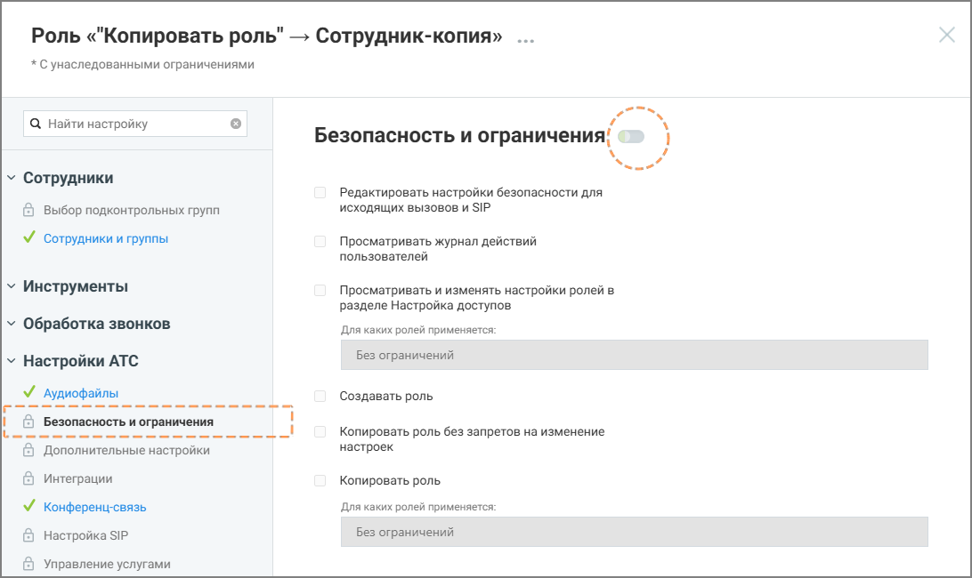
Task: Check Редактировать настройки безопасности для исходящих вызовов
Action: pos(320,193)
